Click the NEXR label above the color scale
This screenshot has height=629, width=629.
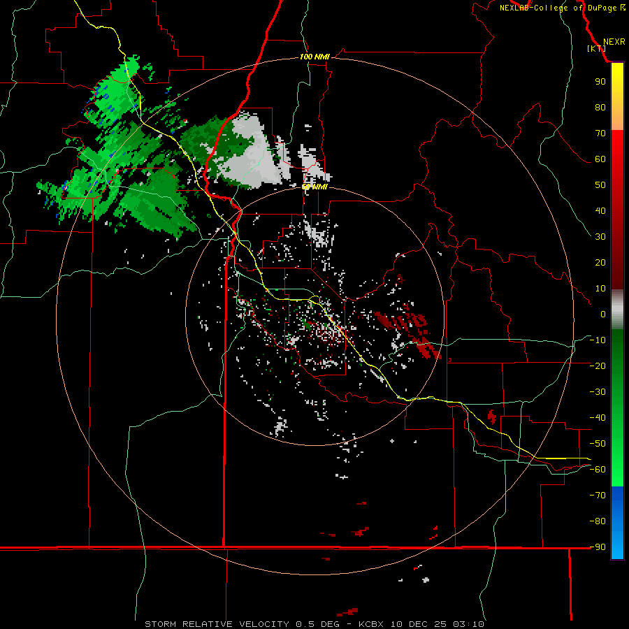[614, 42]
